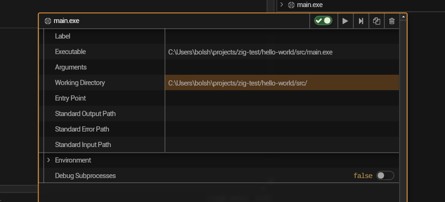Click the step-into launch icon for main.exe
Image resolution: width=445 pixels, height=202 pixels.
(x=361, y=21)
